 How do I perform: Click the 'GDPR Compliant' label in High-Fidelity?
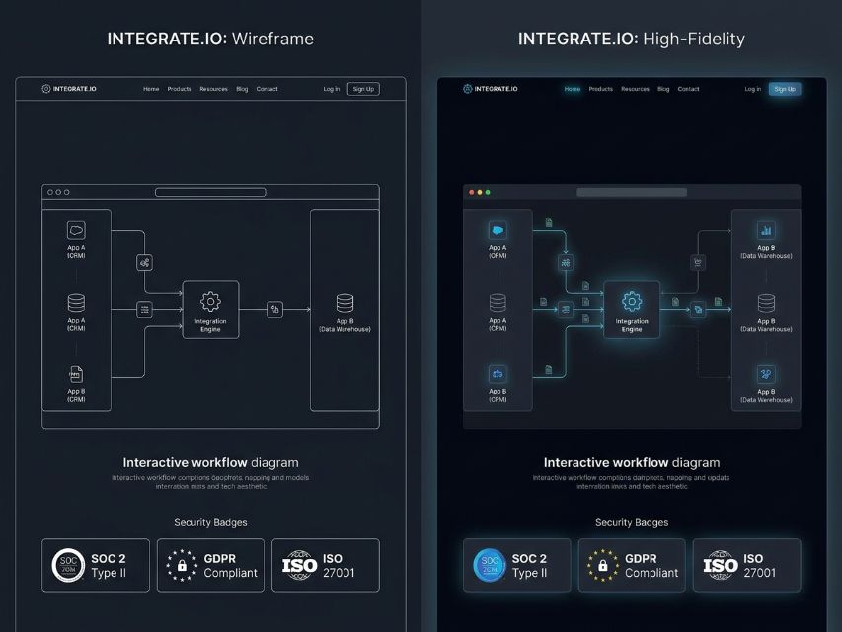[x=651, y=566]
